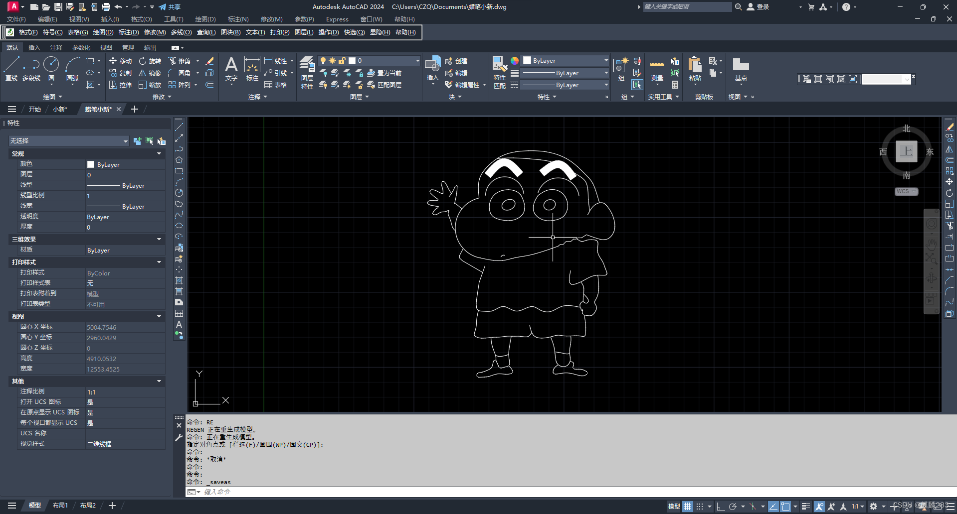
Task: Toggle annotation visibility in status bar
Action: coord(819,506)
